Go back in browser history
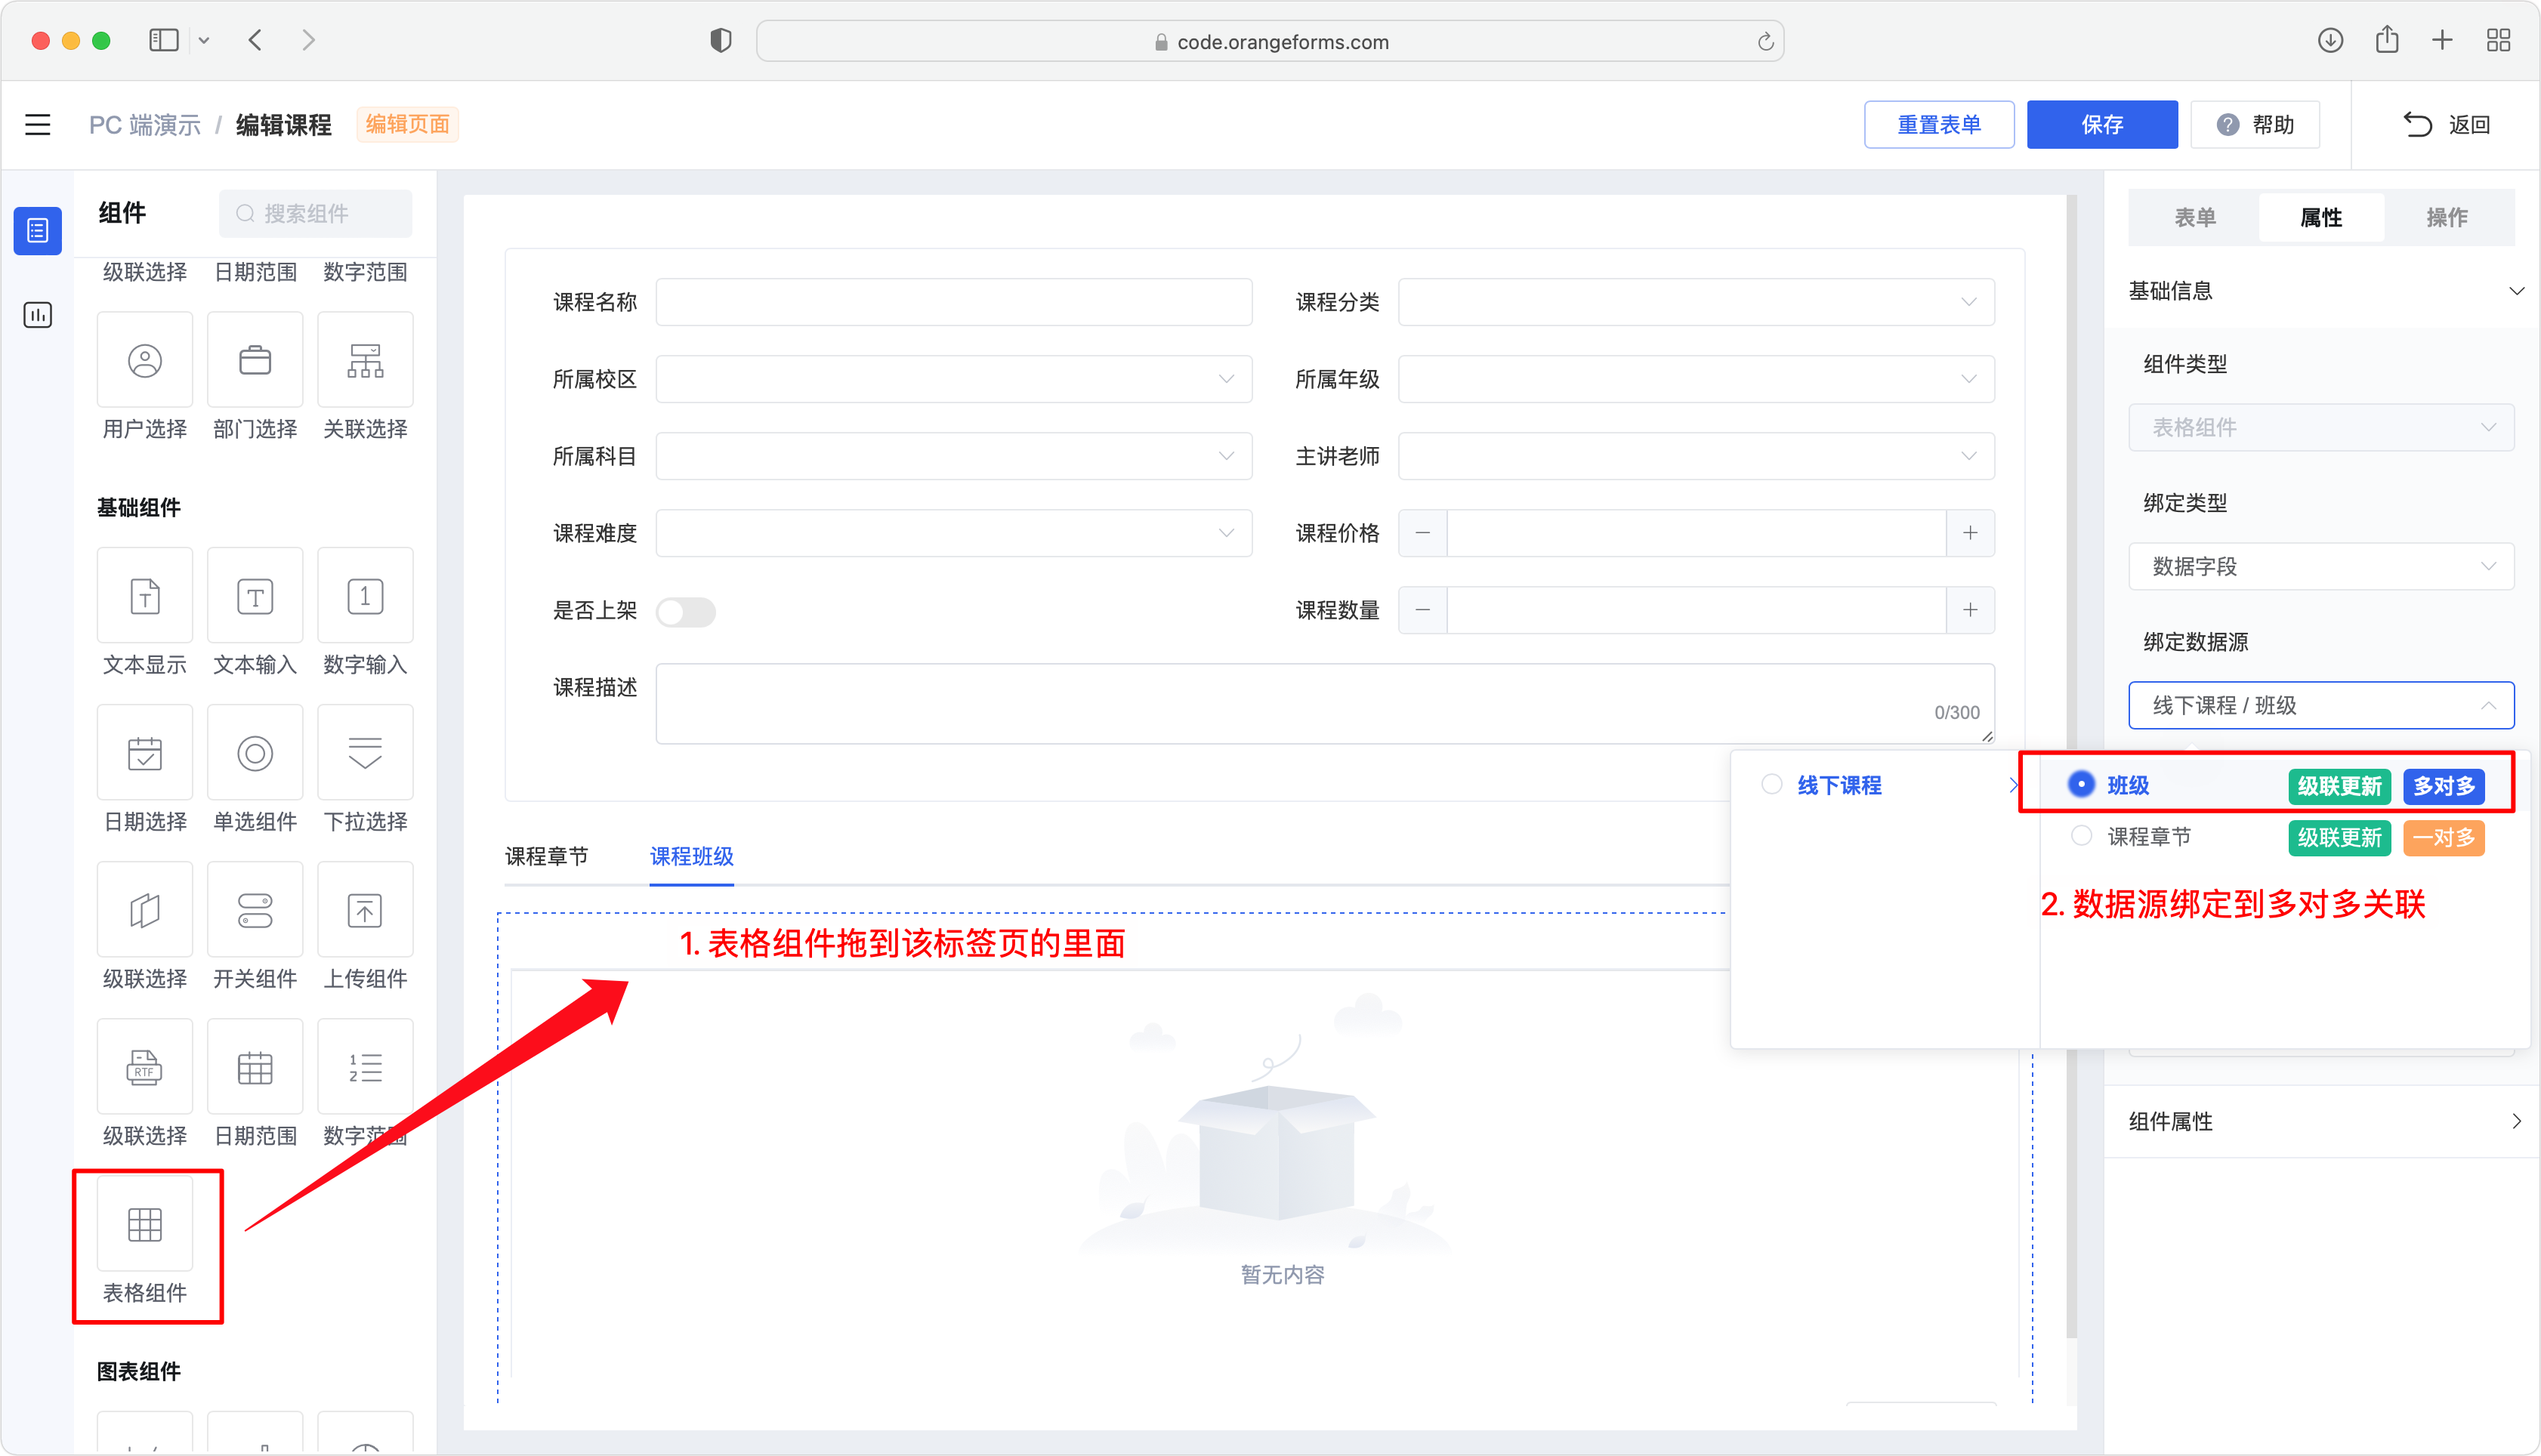Image resolution: width=2541 pixels, height=1456 pixels. (x=256, y=40)
